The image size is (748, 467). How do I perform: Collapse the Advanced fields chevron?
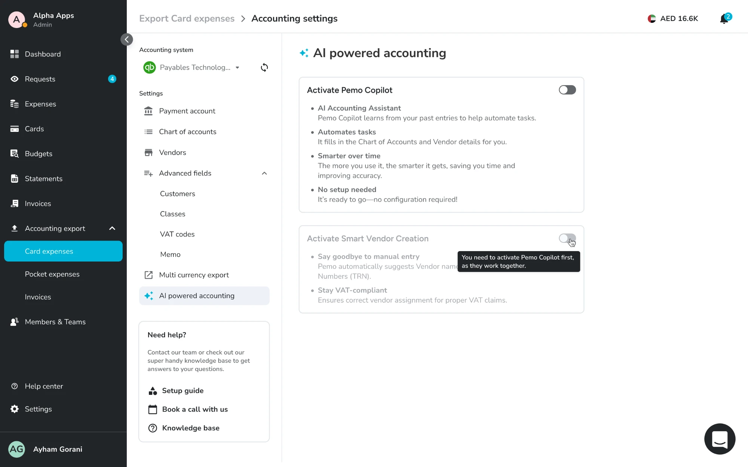tap(264, 173)
